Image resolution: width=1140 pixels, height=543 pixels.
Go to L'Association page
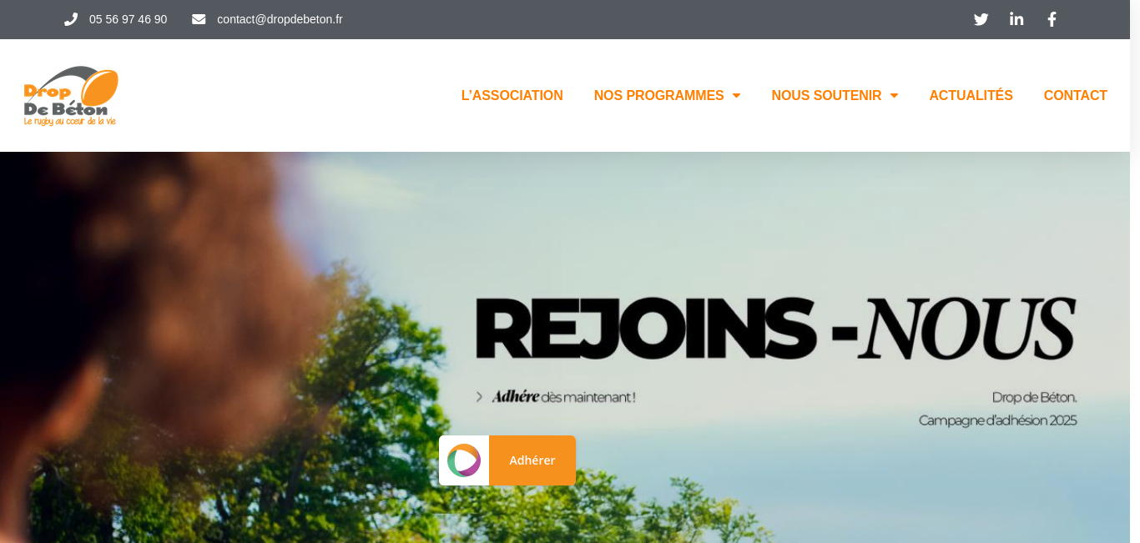512,96
